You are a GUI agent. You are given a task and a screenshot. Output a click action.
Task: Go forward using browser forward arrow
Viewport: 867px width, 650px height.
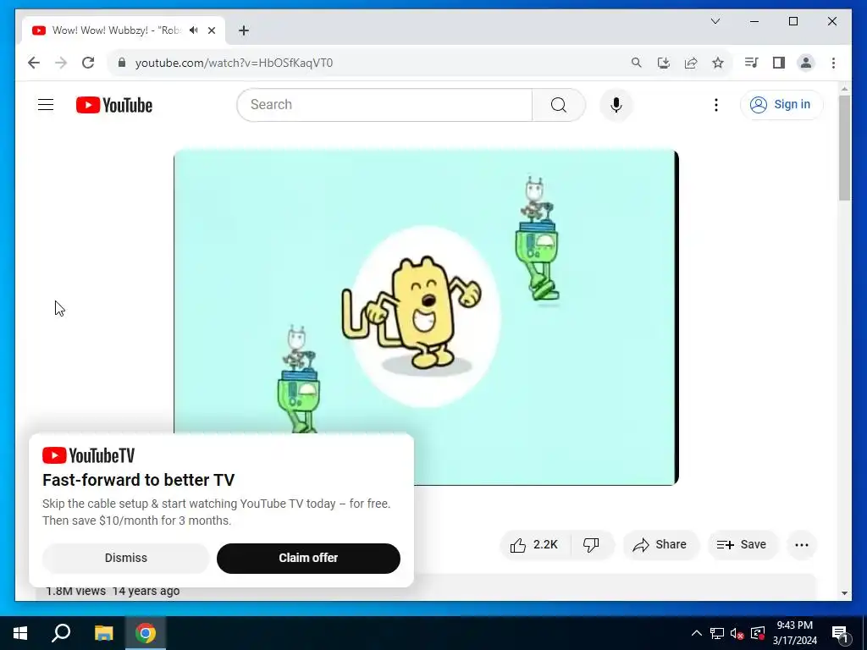pyautogui.click(x=61, y=63)
